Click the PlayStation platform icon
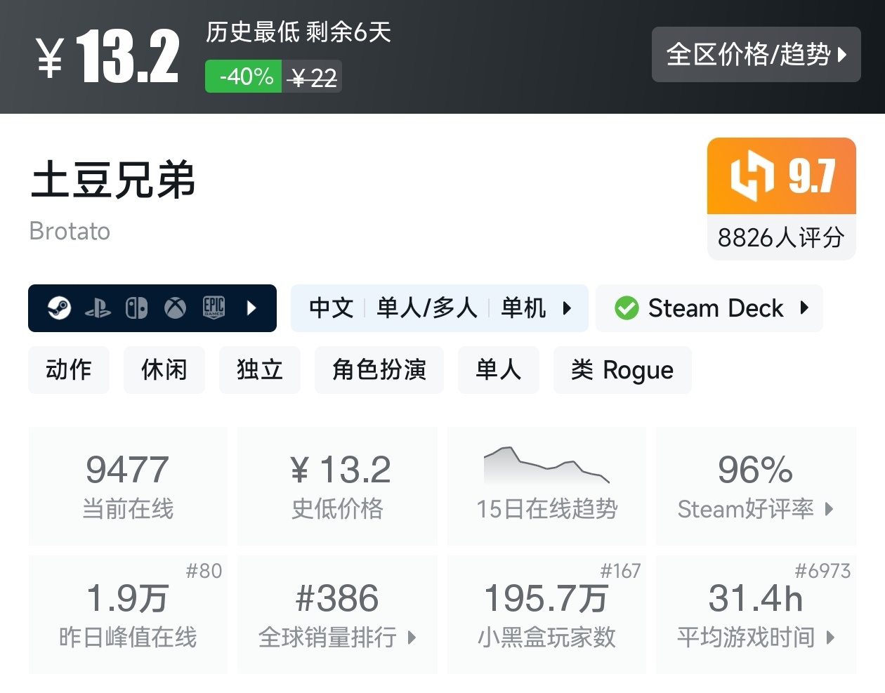 coord(98,308)
